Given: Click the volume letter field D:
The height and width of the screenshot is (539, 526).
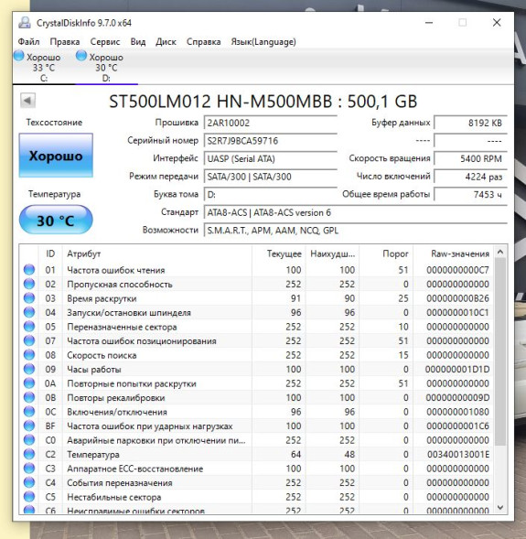Looking at the screenshot, I should pos(270,195).
